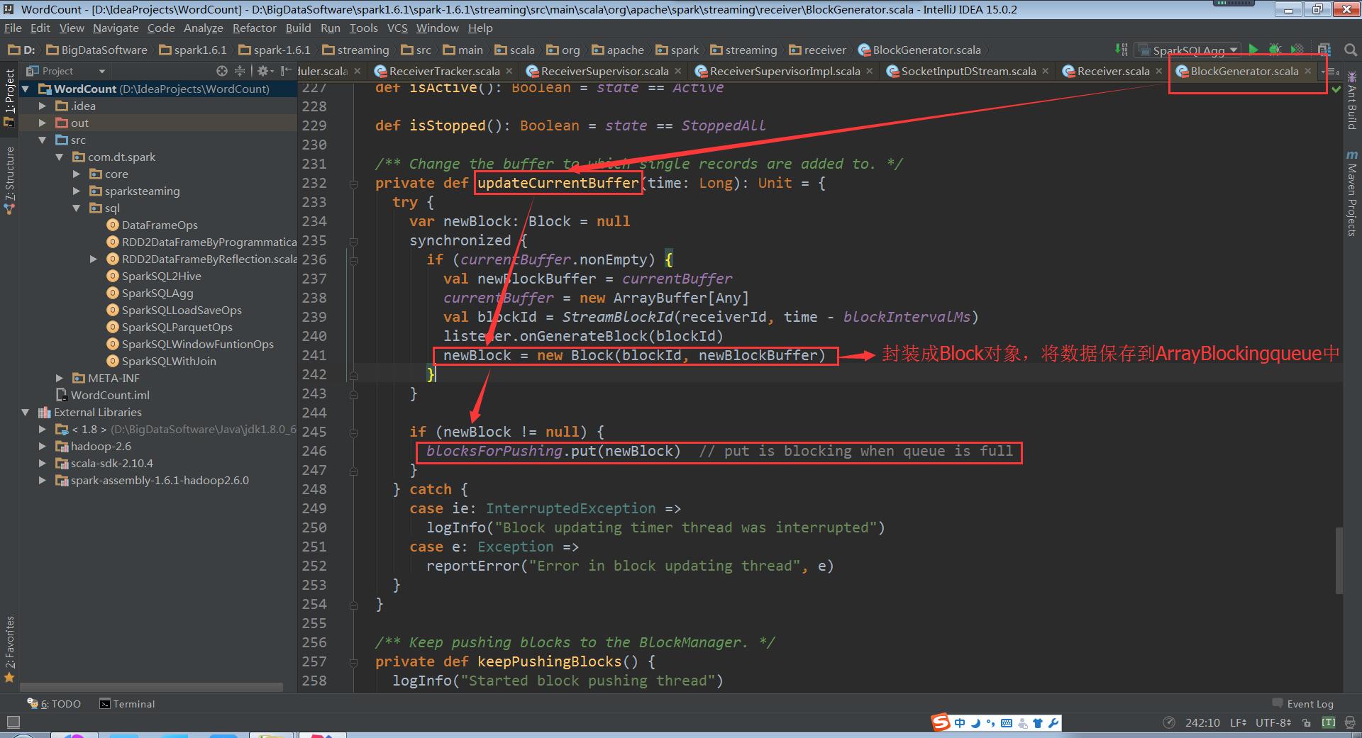Toggle Sogou punctuation mode
This screenshot has height=738, width=1362.
(x=991, y=723)
